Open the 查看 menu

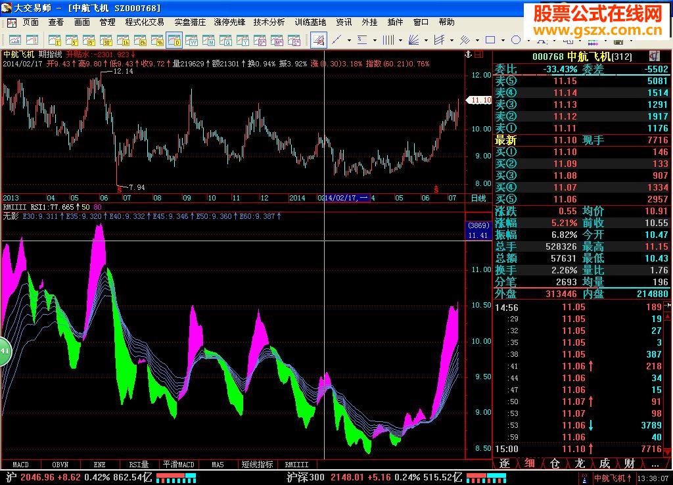point(56,22)
